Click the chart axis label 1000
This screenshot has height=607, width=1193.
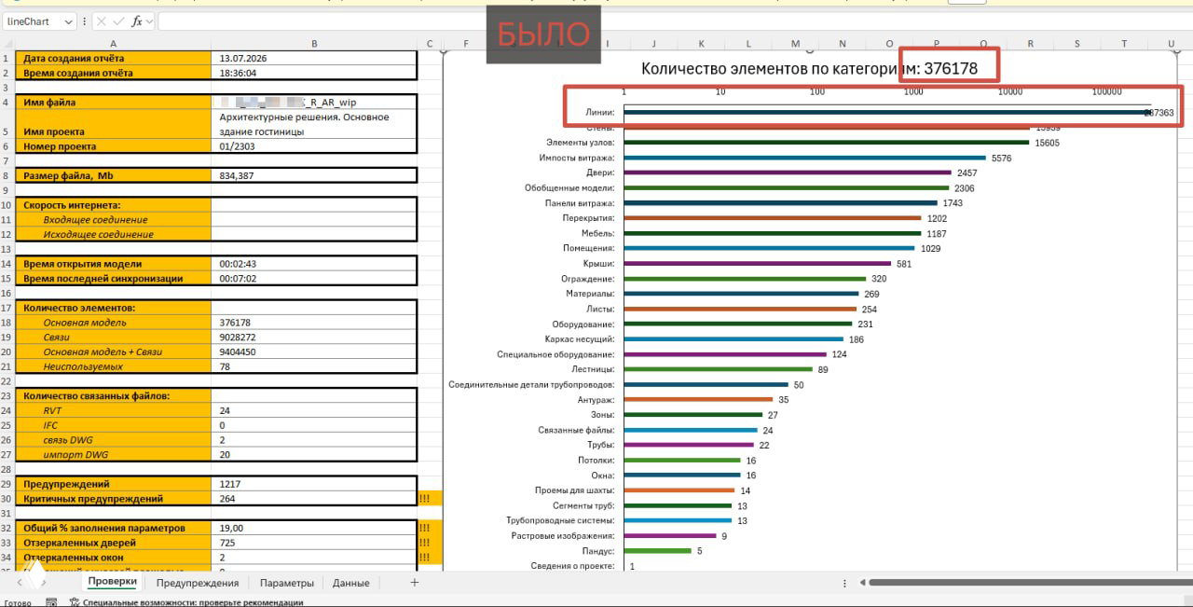(913, 91)
